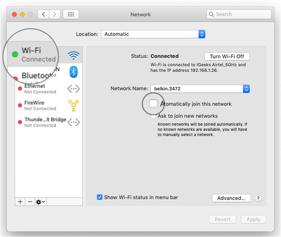Click the magnifier icon in Search field
The image size is (281, 237).
pyautogui.click(x=211, y=15)
